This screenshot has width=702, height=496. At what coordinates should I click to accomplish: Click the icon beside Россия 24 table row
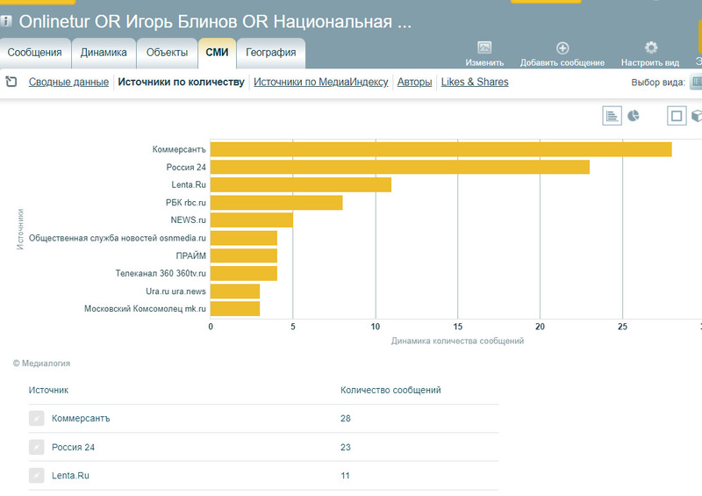tap(36, 447)
